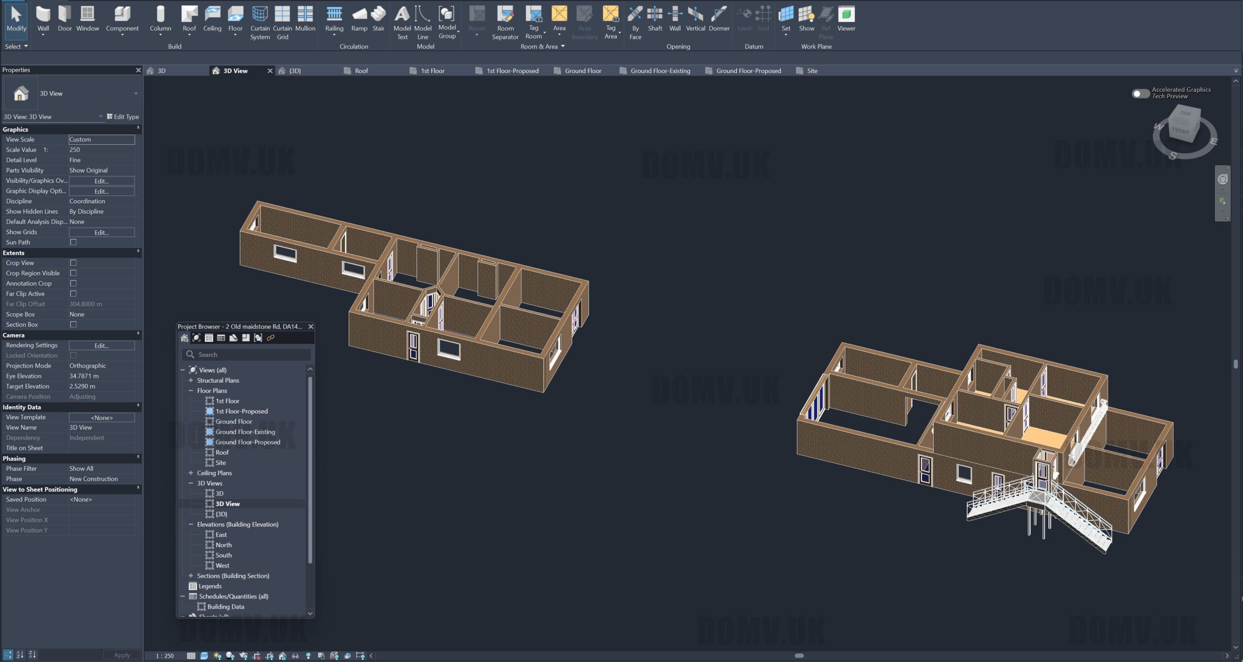Image resolution: width=1243 pixels, height=662 pixels.
Task: Click Edit for Visibility/Graphics Overrides
Action: (101, 181)
